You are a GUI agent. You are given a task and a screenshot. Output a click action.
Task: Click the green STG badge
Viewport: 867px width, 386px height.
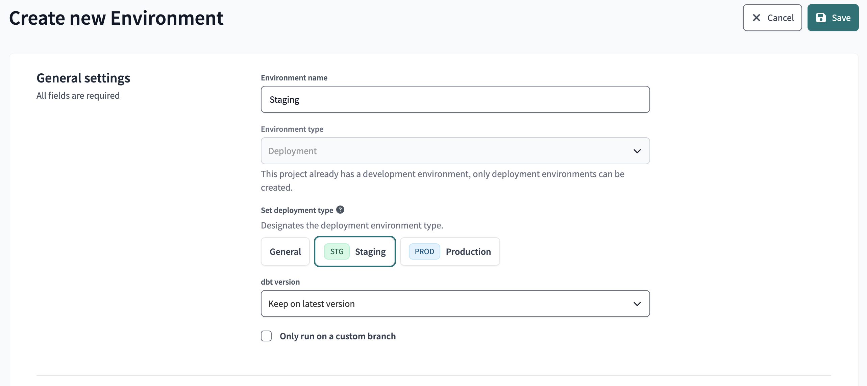click(x=337, y=251)
